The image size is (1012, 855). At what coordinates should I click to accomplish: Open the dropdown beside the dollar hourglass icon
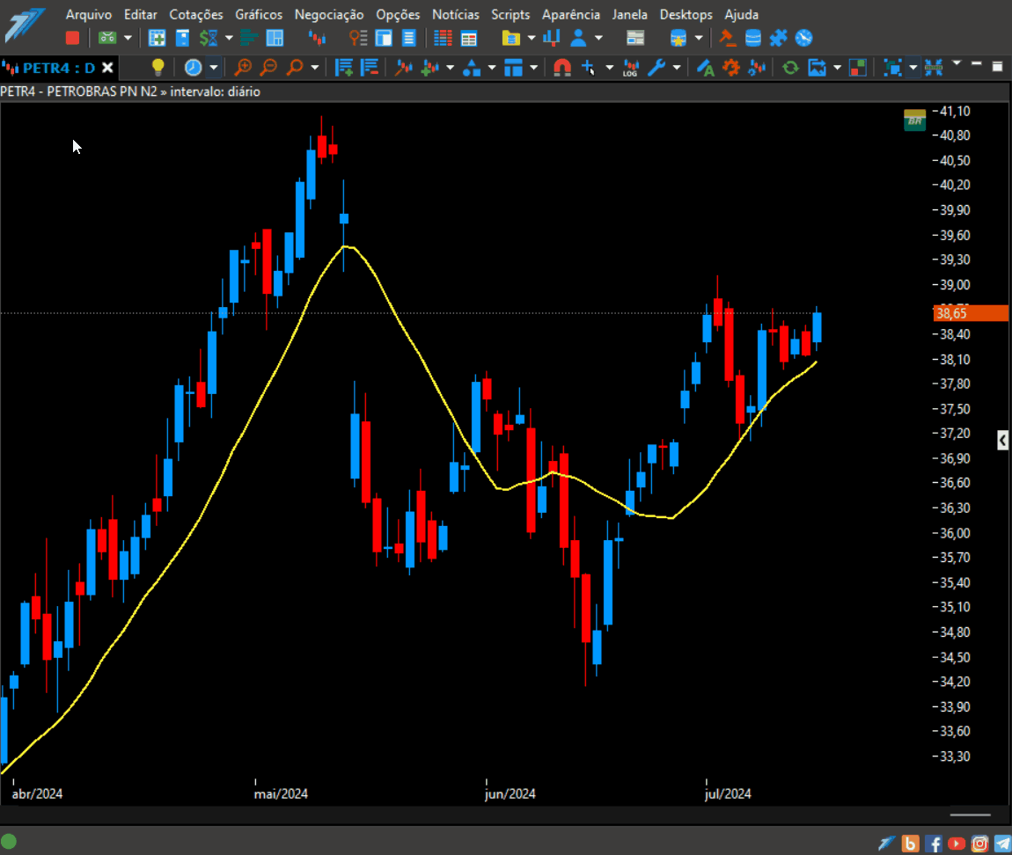(x=229, y=38)
